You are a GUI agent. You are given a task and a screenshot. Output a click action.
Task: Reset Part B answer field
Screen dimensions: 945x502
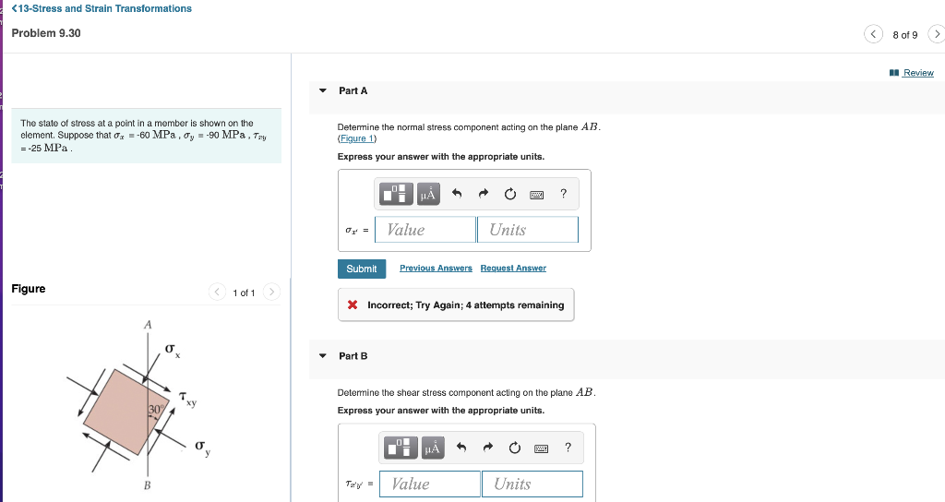[x=515, y=448]
